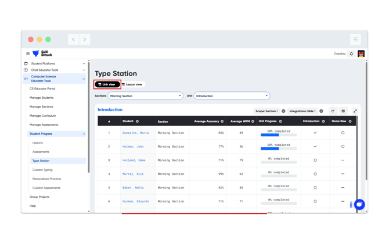Click Introduction checkmark for Gonzales, Maria
The image size is (389, 243).
pyautogui.click(x=315, y=133)
